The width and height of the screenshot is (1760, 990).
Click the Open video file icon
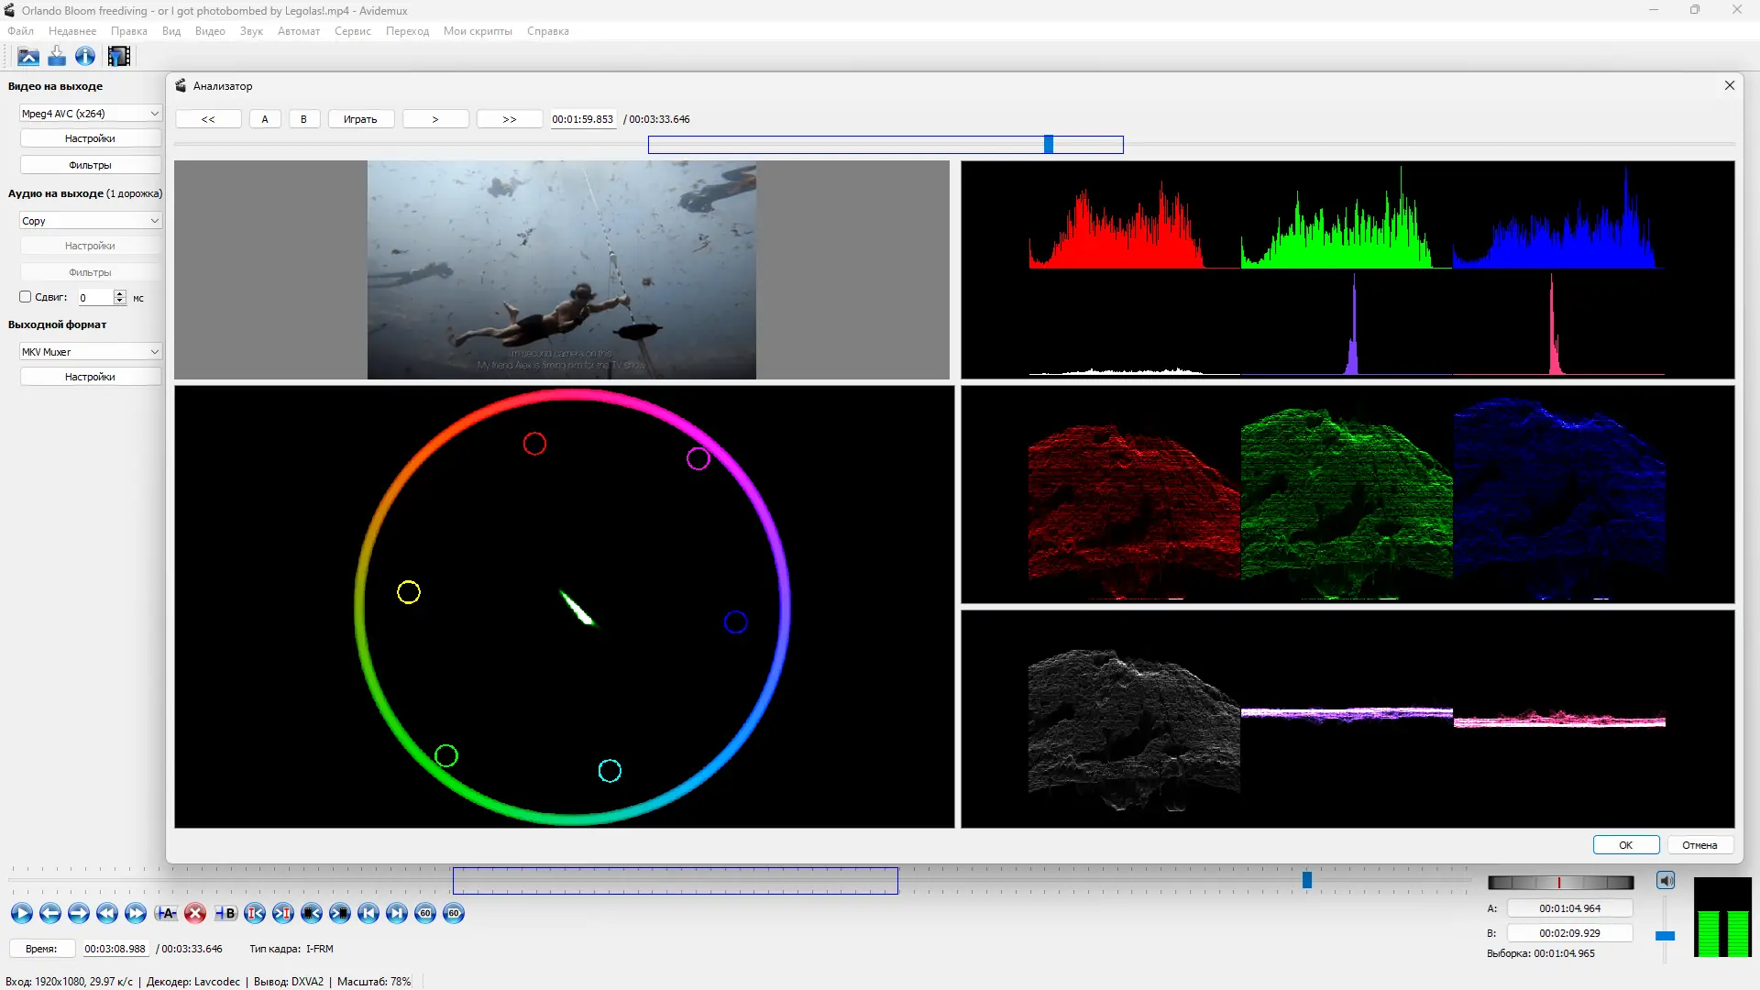coord(28,57)
